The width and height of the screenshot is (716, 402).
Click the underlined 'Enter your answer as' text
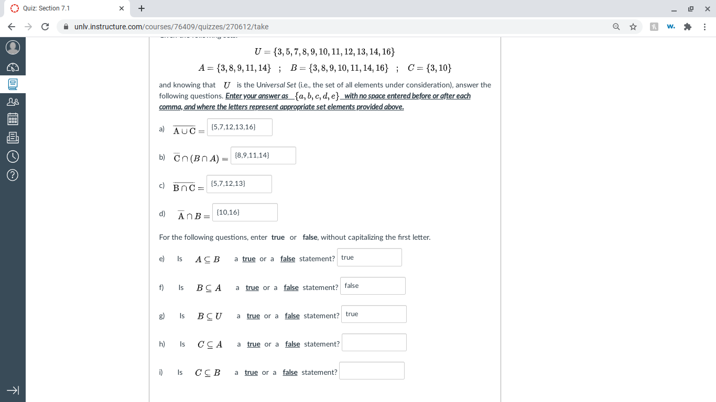(257, 96)
